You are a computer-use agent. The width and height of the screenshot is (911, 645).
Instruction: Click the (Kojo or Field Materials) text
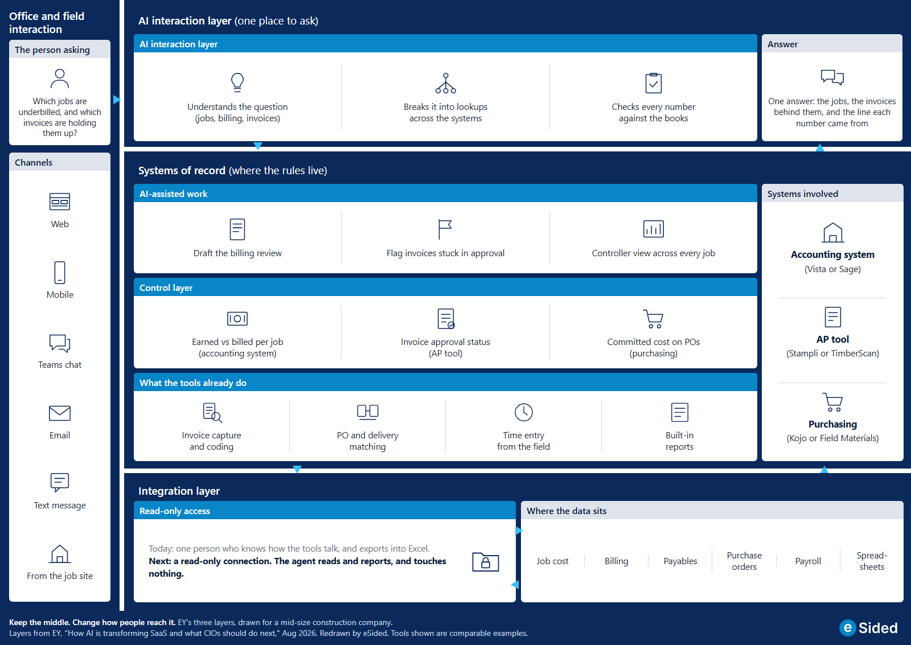click(x=832, y=438)
